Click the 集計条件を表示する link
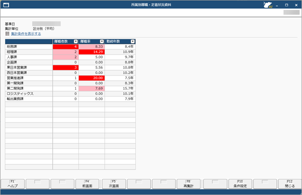This screenshot has width=302, height=195. [x=26, y=34]
